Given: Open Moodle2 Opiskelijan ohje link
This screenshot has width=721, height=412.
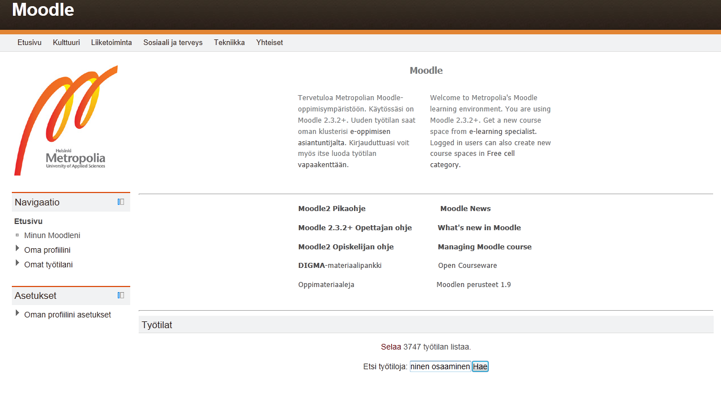Looking at the screenshot, I should (x=346, y=247).
